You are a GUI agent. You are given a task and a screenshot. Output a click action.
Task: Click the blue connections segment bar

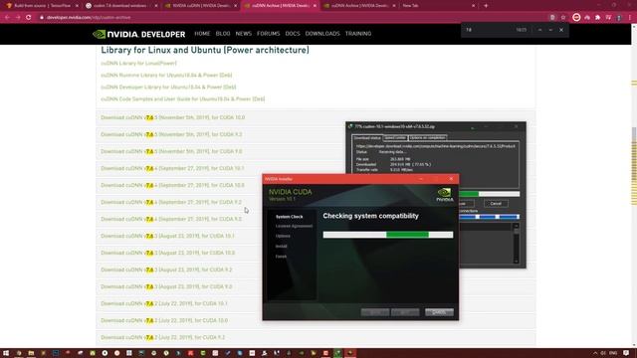489,217
